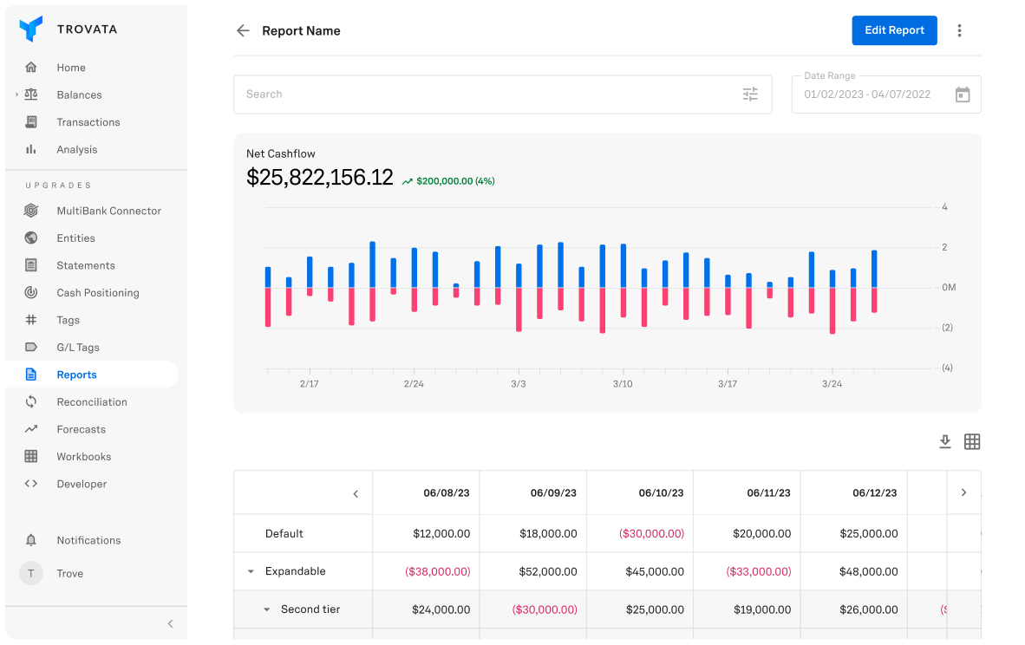Image resolution: width=1025 pixels, height=645 pixels.
Task: Click the Date Range field
Action: (885, 94)
